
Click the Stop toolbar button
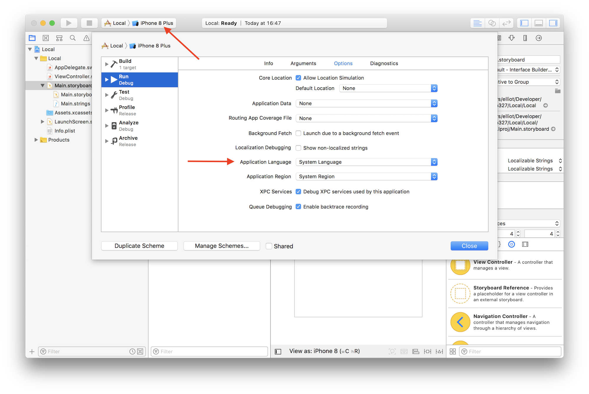[89, 23]
